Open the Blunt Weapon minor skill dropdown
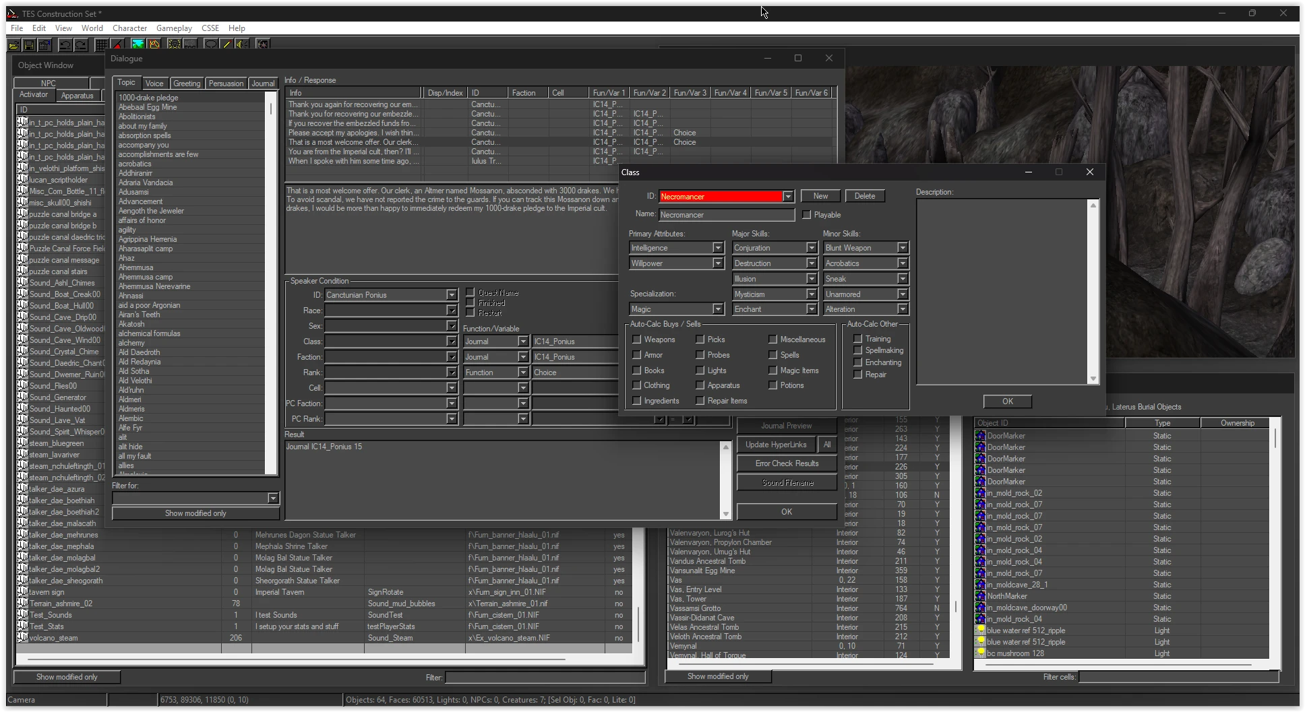The height and width of the screenshot is (712, 1305). tap(903, 248)
